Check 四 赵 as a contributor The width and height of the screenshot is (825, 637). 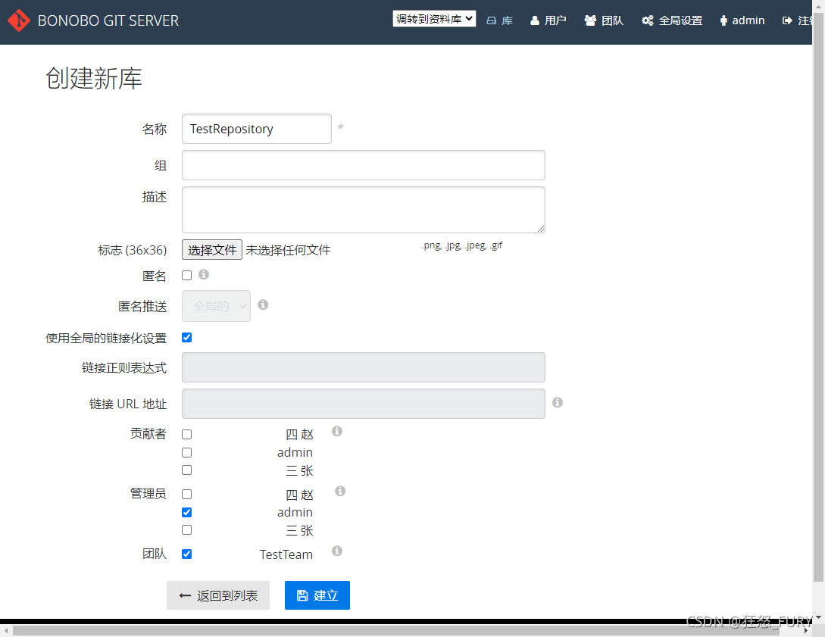pos(186,434)
